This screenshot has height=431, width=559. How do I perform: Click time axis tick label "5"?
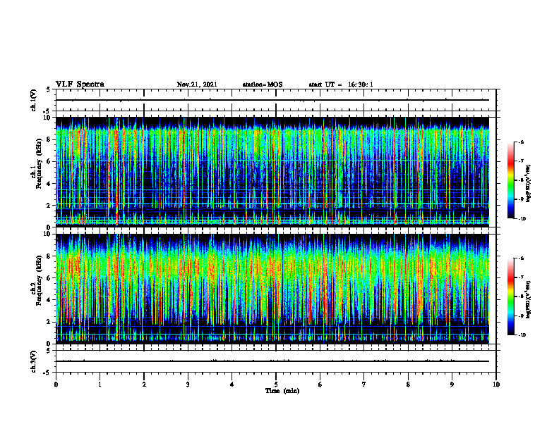[276, 385]
